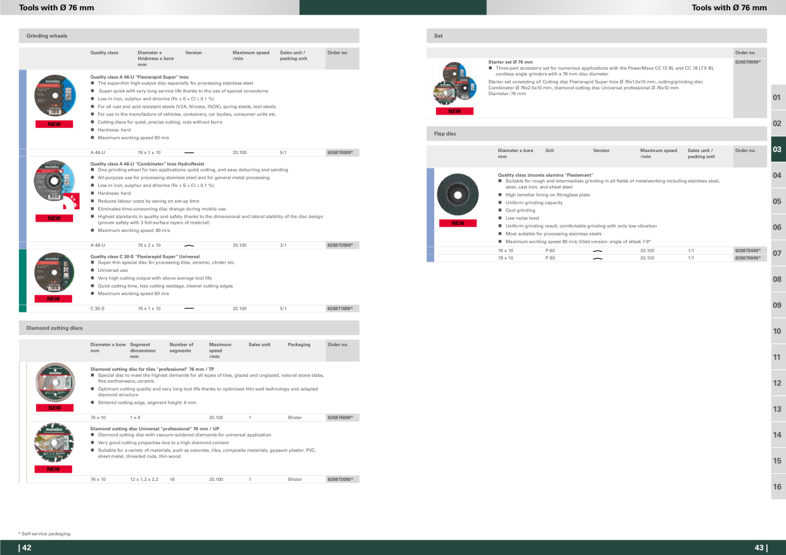Click the Set section header
Image resolution: width=786 pixels, height=555 pixels.
596,36
